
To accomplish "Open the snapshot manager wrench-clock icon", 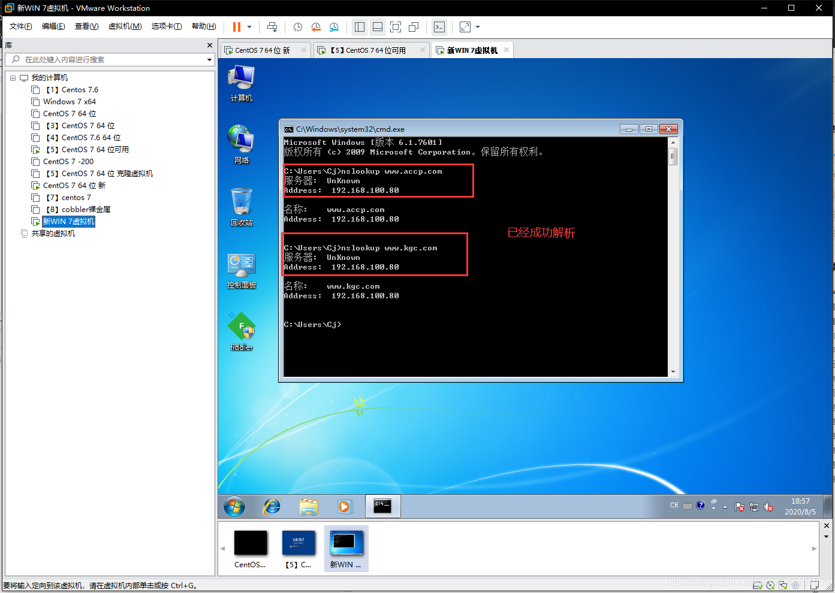I will [x=334, y=27].
